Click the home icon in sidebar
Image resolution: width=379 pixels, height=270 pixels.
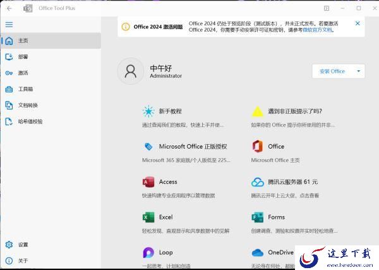(9, 40)
